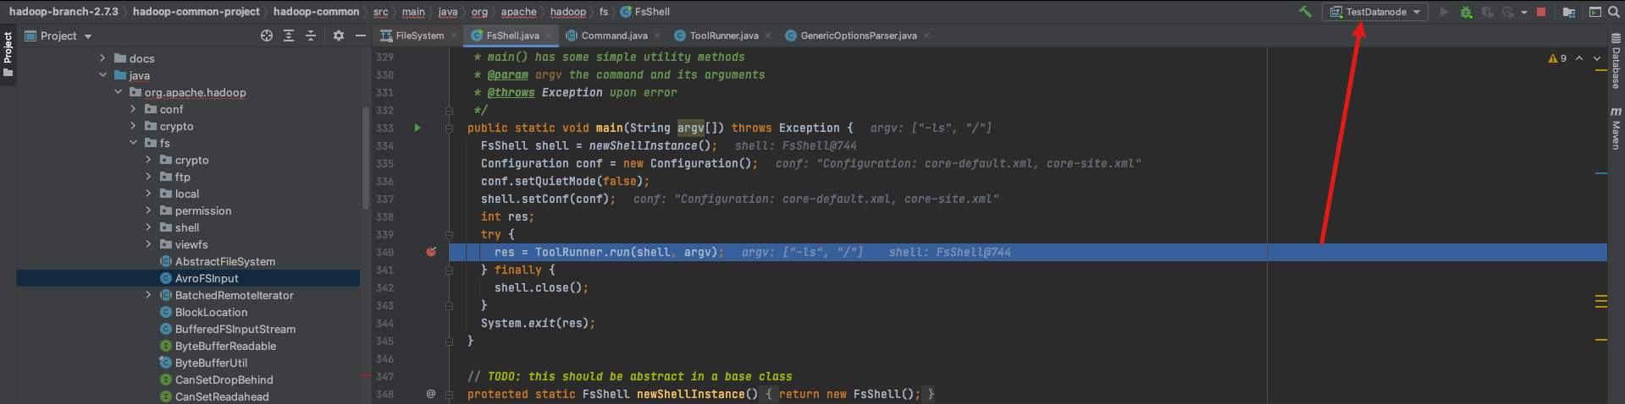Screen dimensions: 1625x404
Task: Run with Coverage shield icon
Action: point(1487,12)
